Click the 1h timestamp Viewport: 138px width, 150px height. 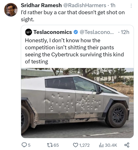(x=113, y=5)
